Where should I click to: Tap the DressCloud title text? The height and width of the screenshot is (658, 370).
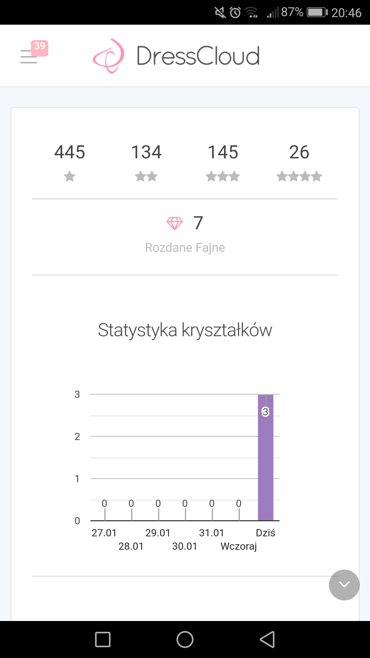198,56
